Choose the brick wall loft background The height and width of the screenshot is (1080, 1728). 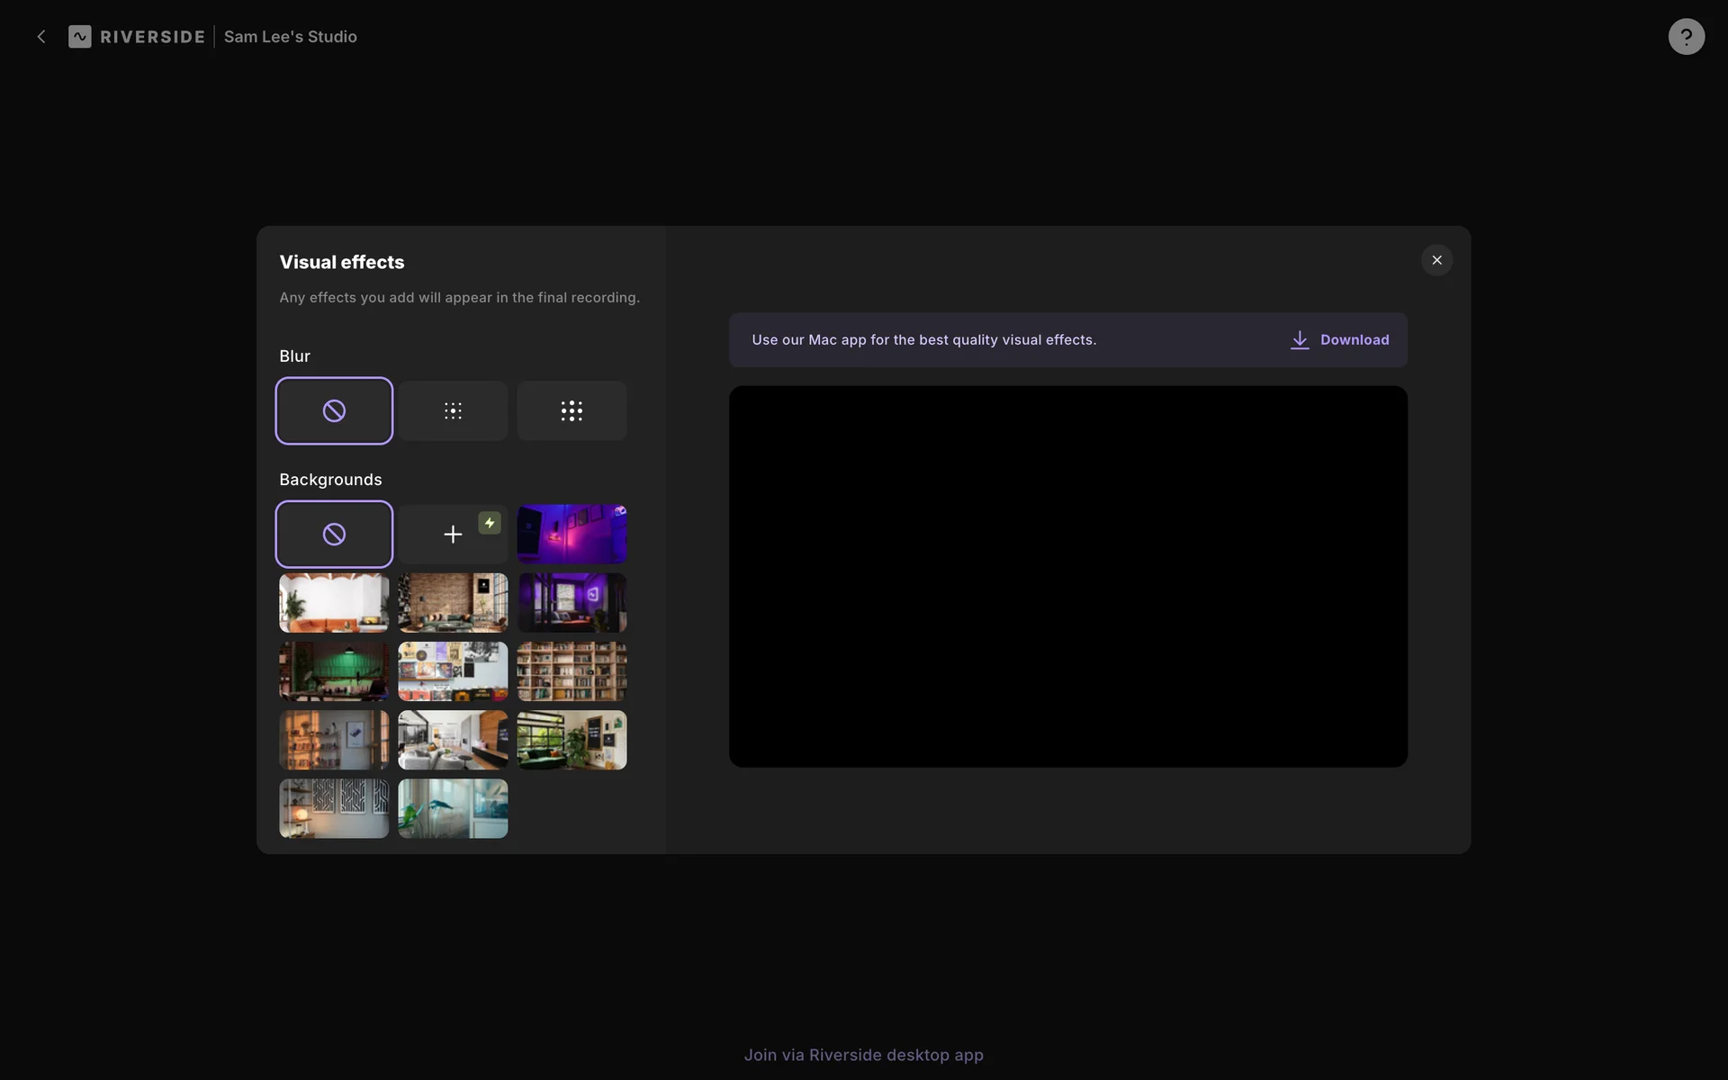[453, 602]
